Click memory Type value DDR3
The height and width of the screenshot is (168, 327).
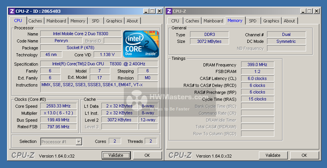(209, 34)
